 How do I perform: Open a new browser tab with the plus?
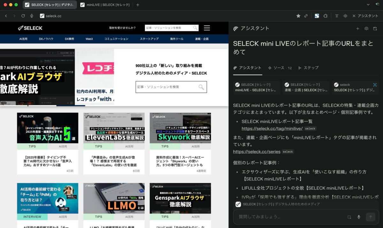coord(138,5)
